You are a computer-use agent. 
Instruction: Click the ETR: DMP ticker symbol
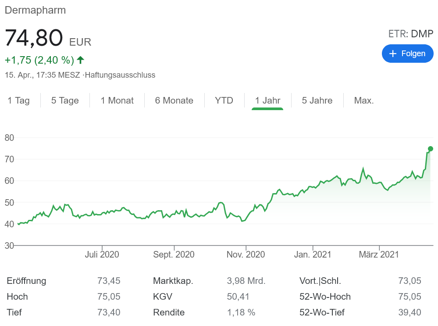coord(410,34)
